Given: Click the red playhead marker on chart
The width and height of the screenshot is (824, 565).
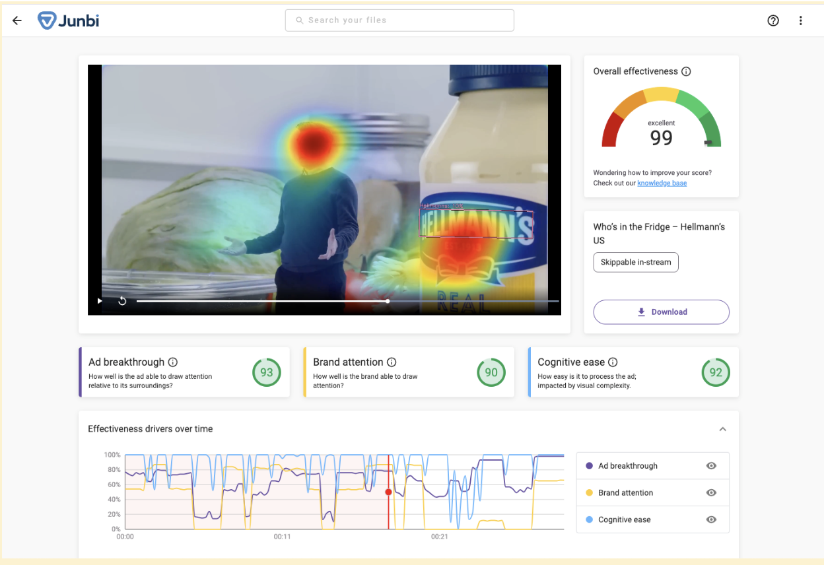Looking at the screenshot, I should click(x=388, y=492).
